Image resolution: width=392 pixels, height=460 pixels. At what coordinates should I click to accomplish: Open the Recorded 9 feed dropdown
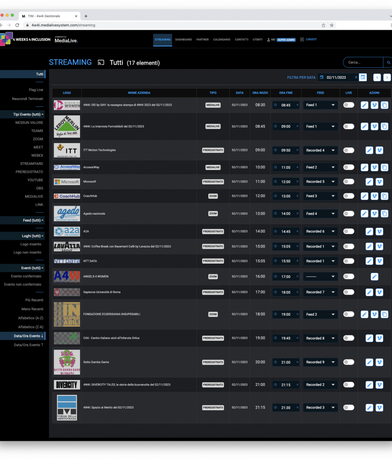coord(320,362)
